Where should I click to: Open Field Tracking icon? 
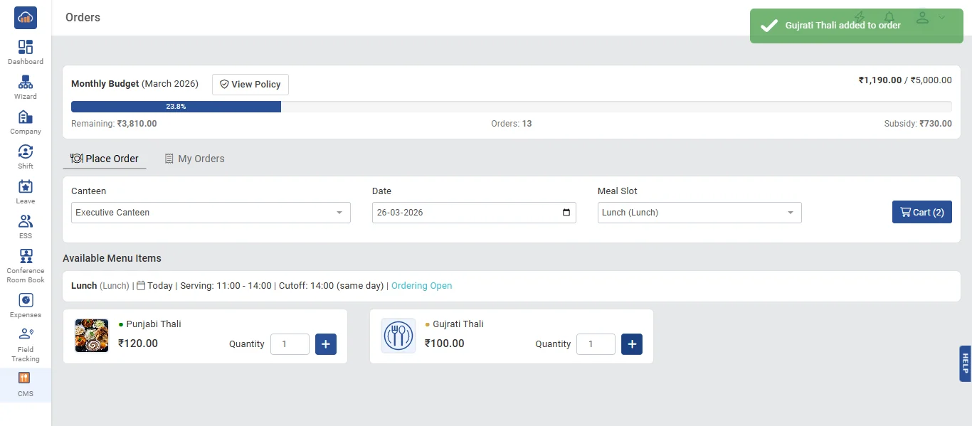coord(26,335)
